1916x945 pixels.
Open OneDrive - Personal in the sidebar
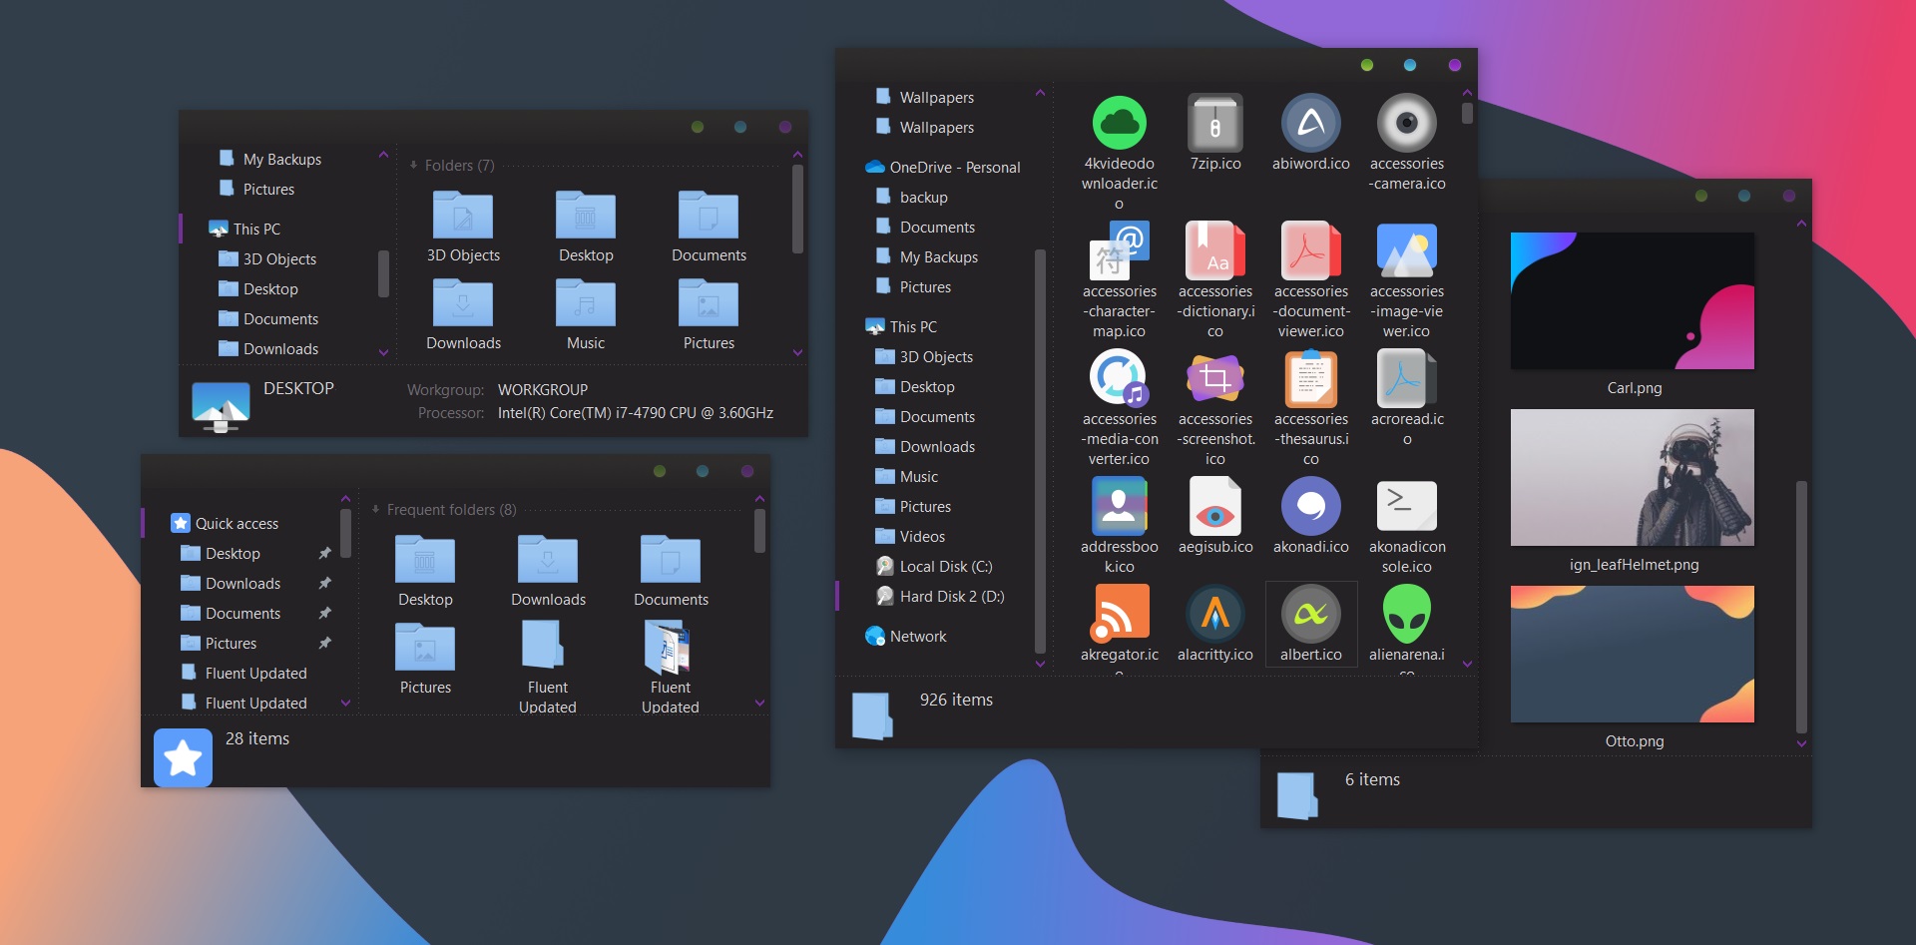pyautogui.click(x=954, y=167)
